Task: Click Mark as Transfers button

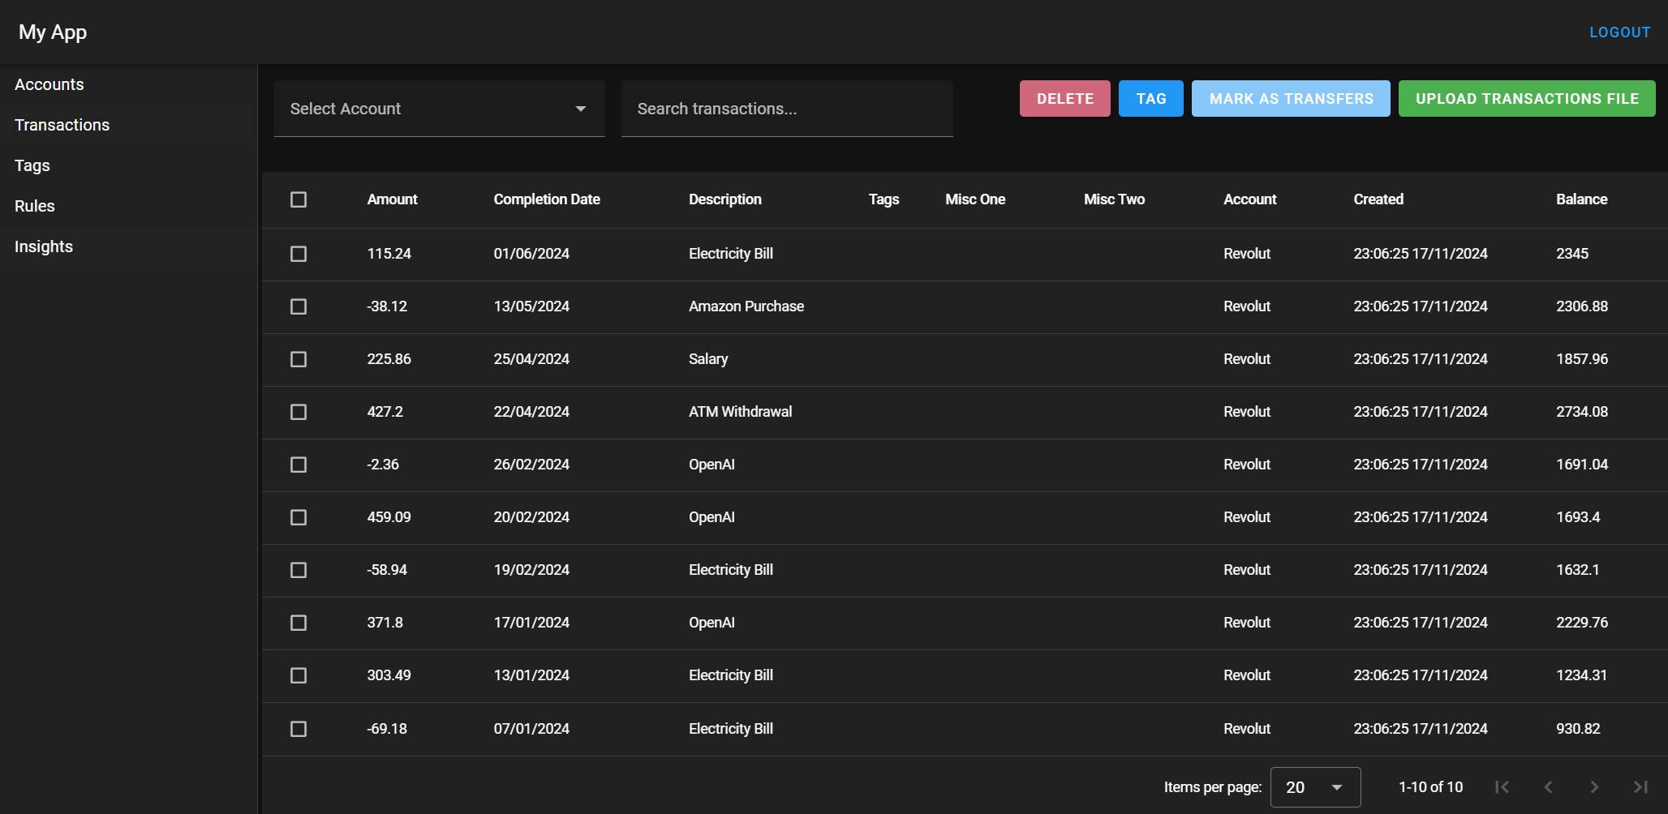Action: pyautogui.click(x=1291, y=99)
